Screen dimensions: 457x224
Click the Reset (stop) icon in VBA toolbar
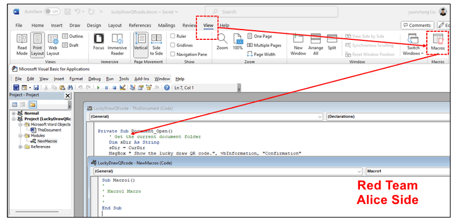click(114, 88)
